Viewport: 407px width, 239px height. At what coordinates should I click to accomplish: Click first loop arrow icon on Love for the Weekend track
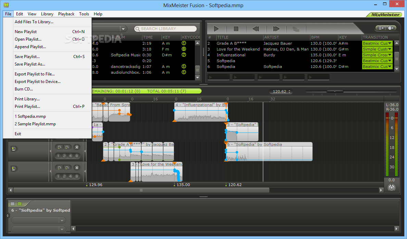60,168
